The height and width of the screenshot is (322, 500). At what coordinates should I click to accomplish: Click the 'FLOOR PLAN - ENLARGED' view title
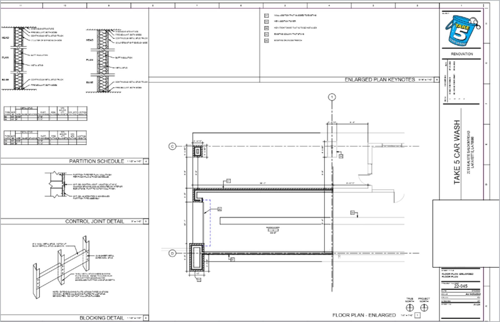364,315
